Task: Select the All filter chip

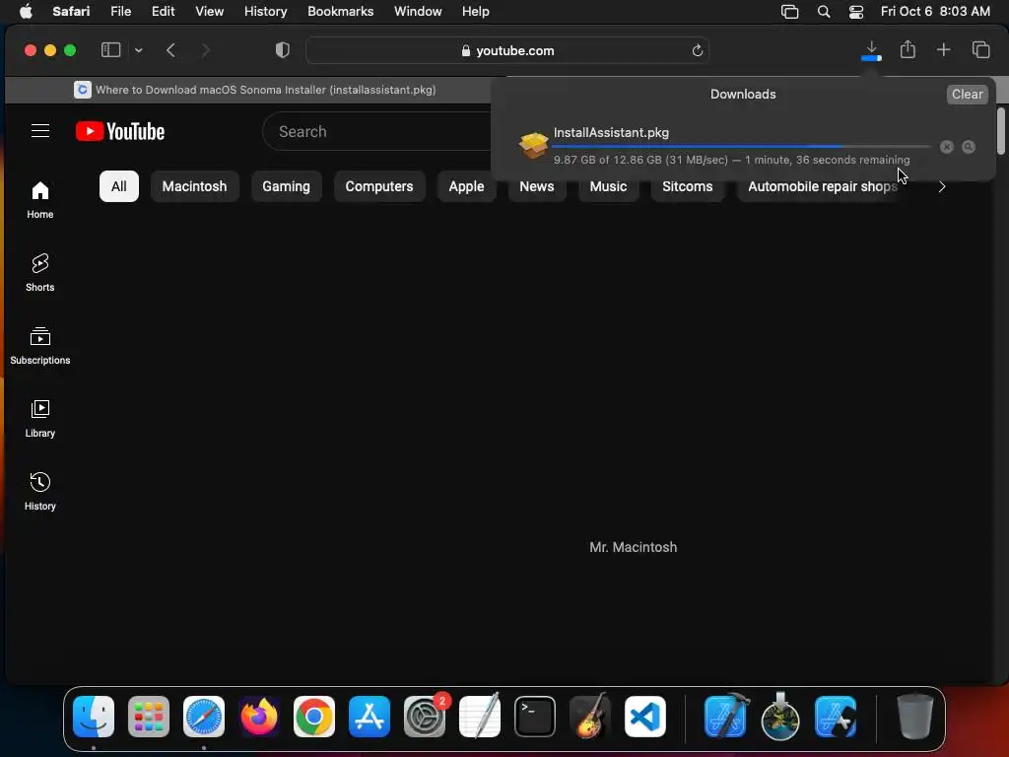Action: (119, 186)
